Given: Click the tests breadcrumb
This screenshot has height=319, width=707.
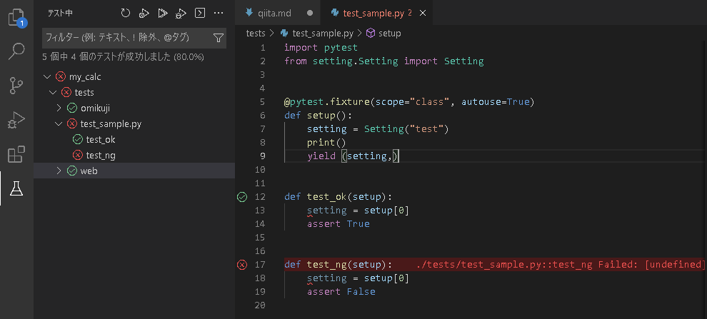Looking at the screenshot, I should 256,34.
